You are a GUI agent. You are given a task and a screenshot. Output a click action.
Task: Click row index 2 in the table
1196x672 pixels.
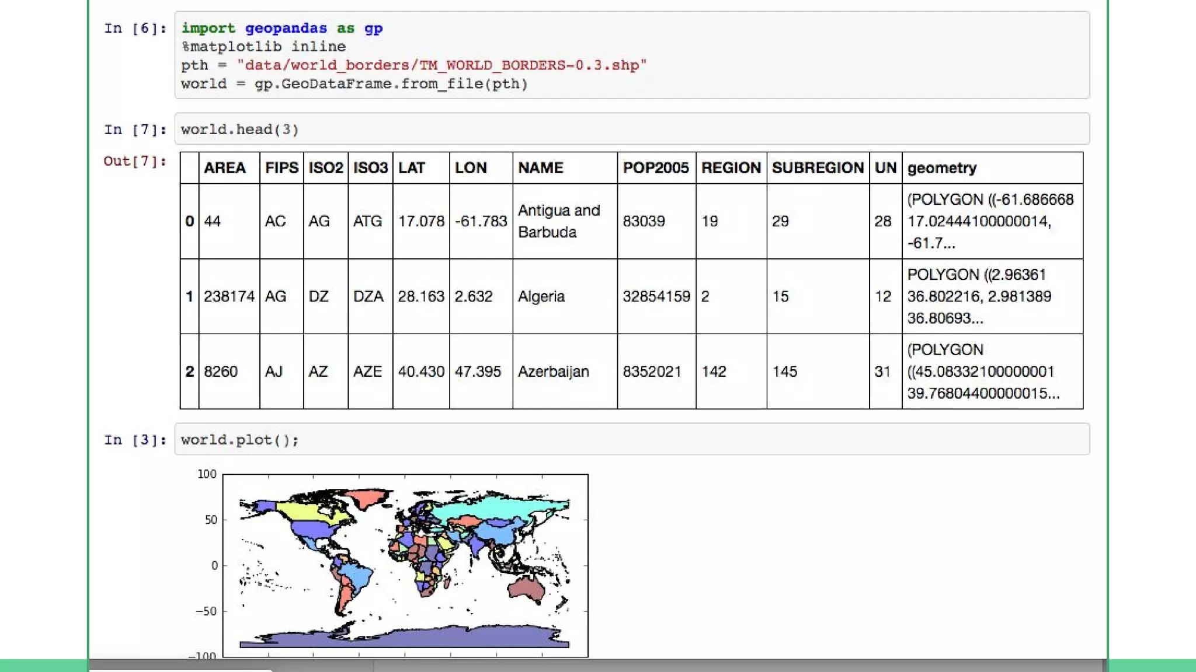189,372
